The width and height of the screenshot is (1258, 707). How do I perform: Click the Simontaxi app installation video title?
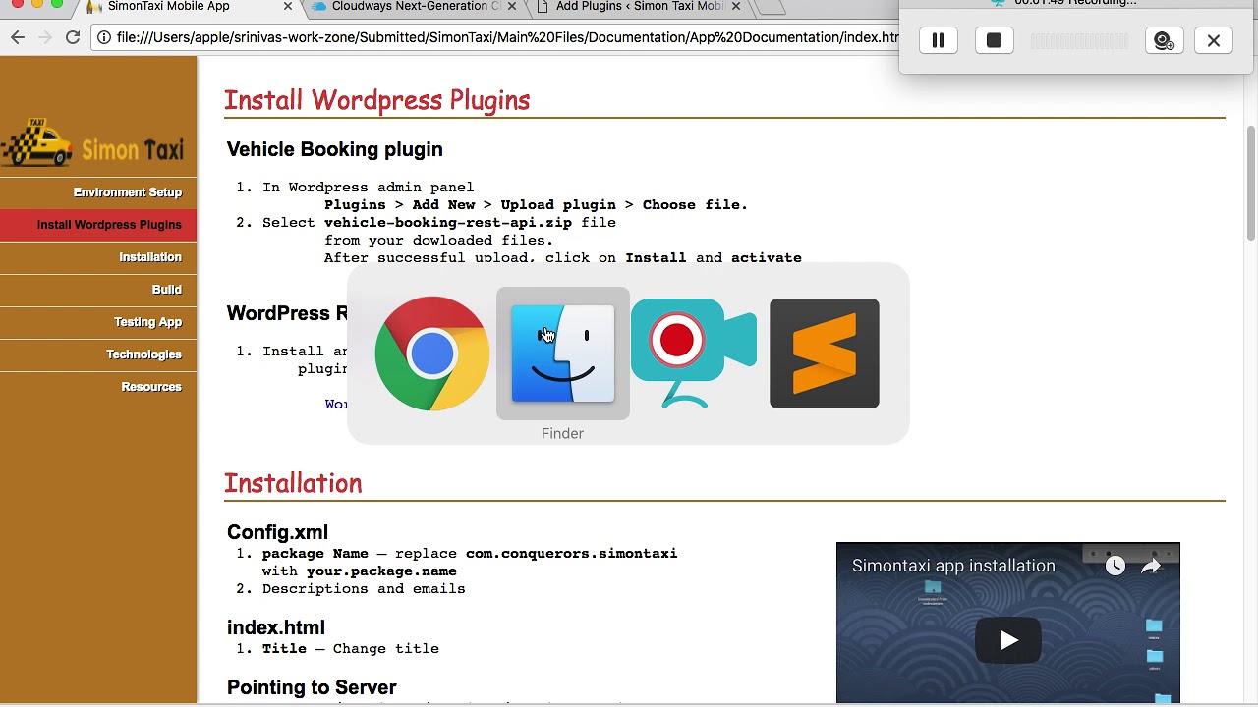click(x=953, y=566)
